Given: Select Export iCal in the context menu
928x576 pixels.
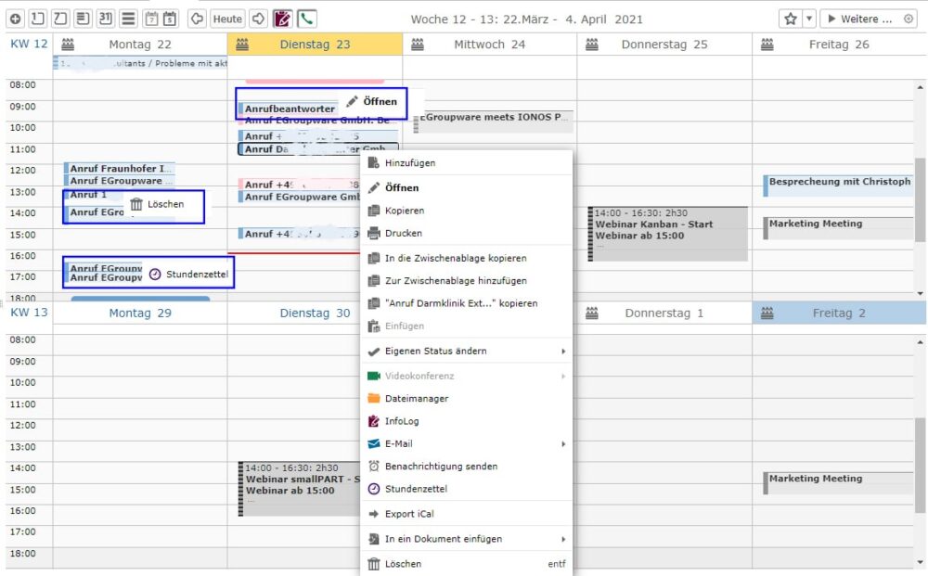Looking at the screenshot, I should click(409, 514).
